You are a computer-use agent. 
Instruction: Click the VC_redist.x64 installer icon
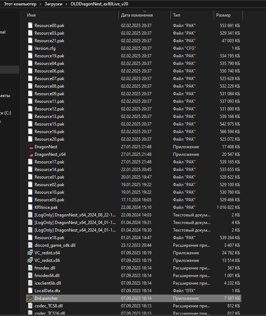click(30, 253)
